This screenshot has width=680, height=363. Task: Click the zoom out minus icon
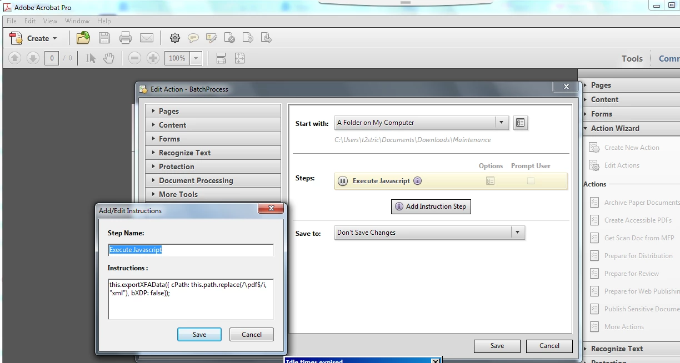click(x=134, y=58)
